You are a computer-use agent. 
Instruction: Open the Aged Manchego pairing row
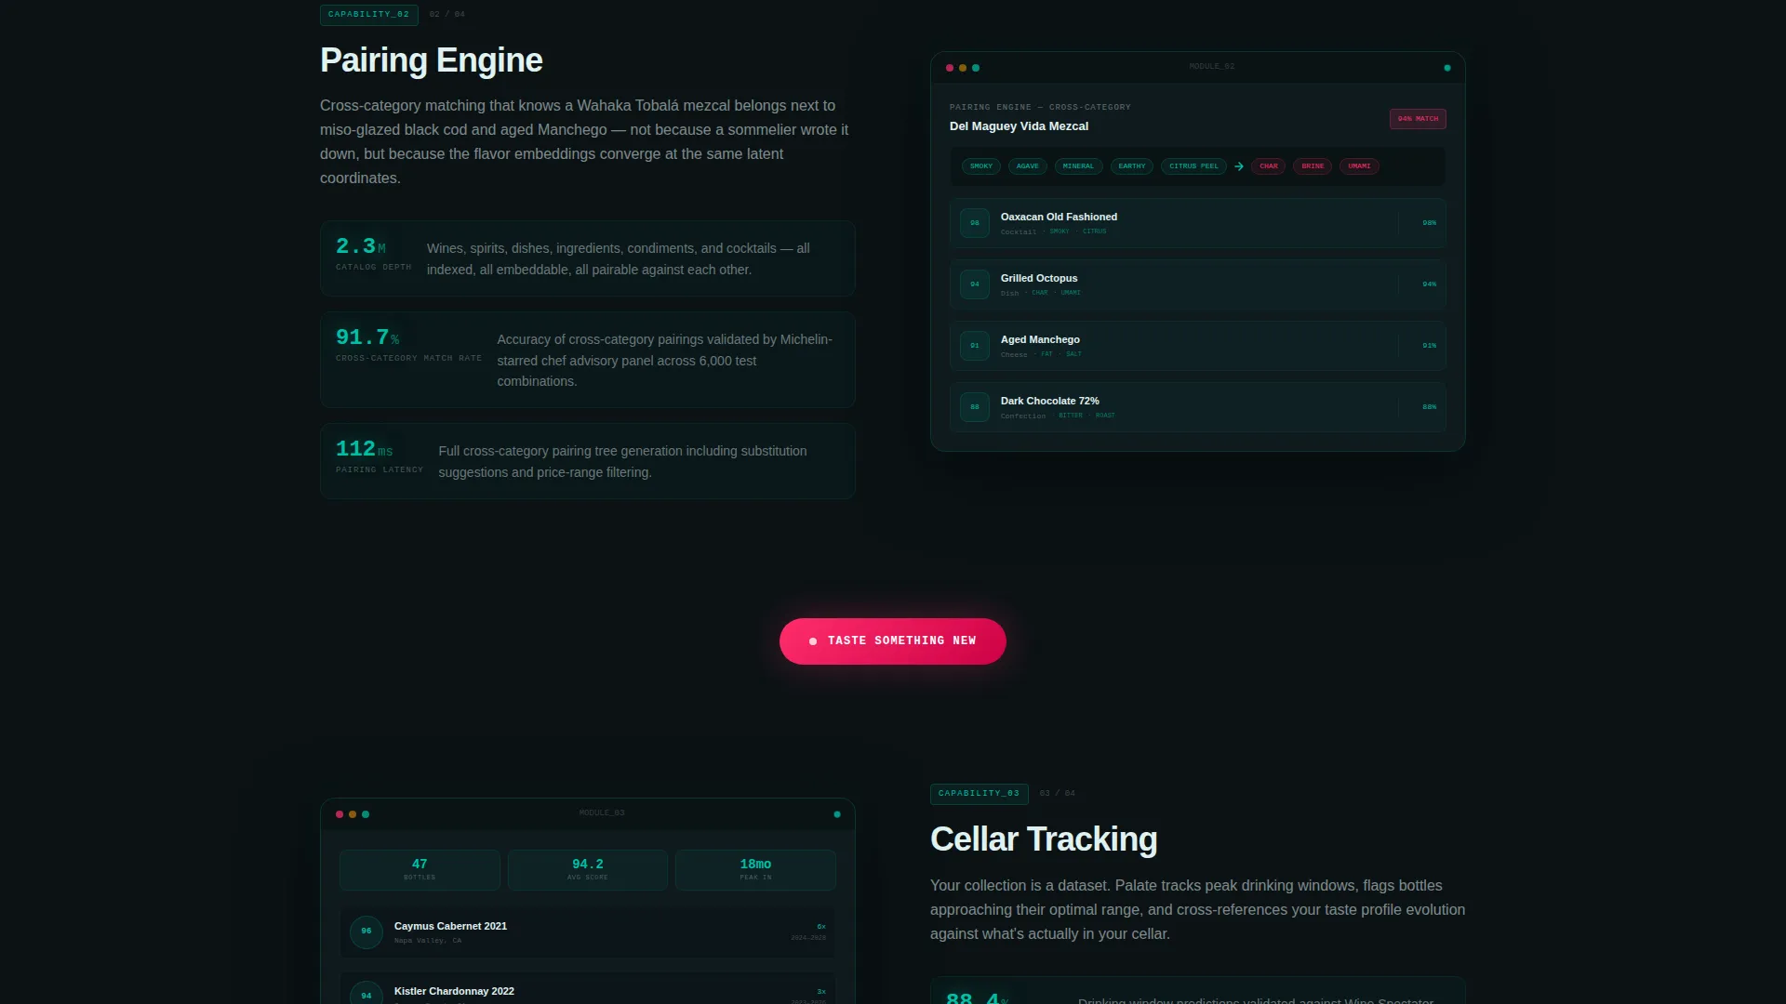click(x=1198, y=346)
